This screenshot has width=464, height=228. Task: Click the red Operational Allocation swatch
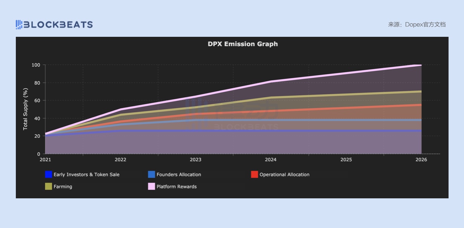(254, 174)
